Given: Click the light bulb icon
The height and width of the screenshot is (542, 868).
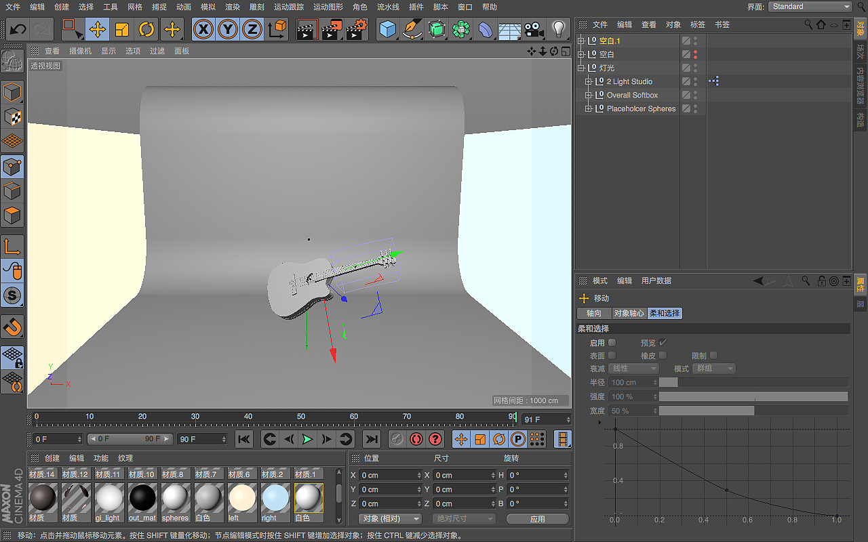Looking at the screenshot, I should point(559,29).
